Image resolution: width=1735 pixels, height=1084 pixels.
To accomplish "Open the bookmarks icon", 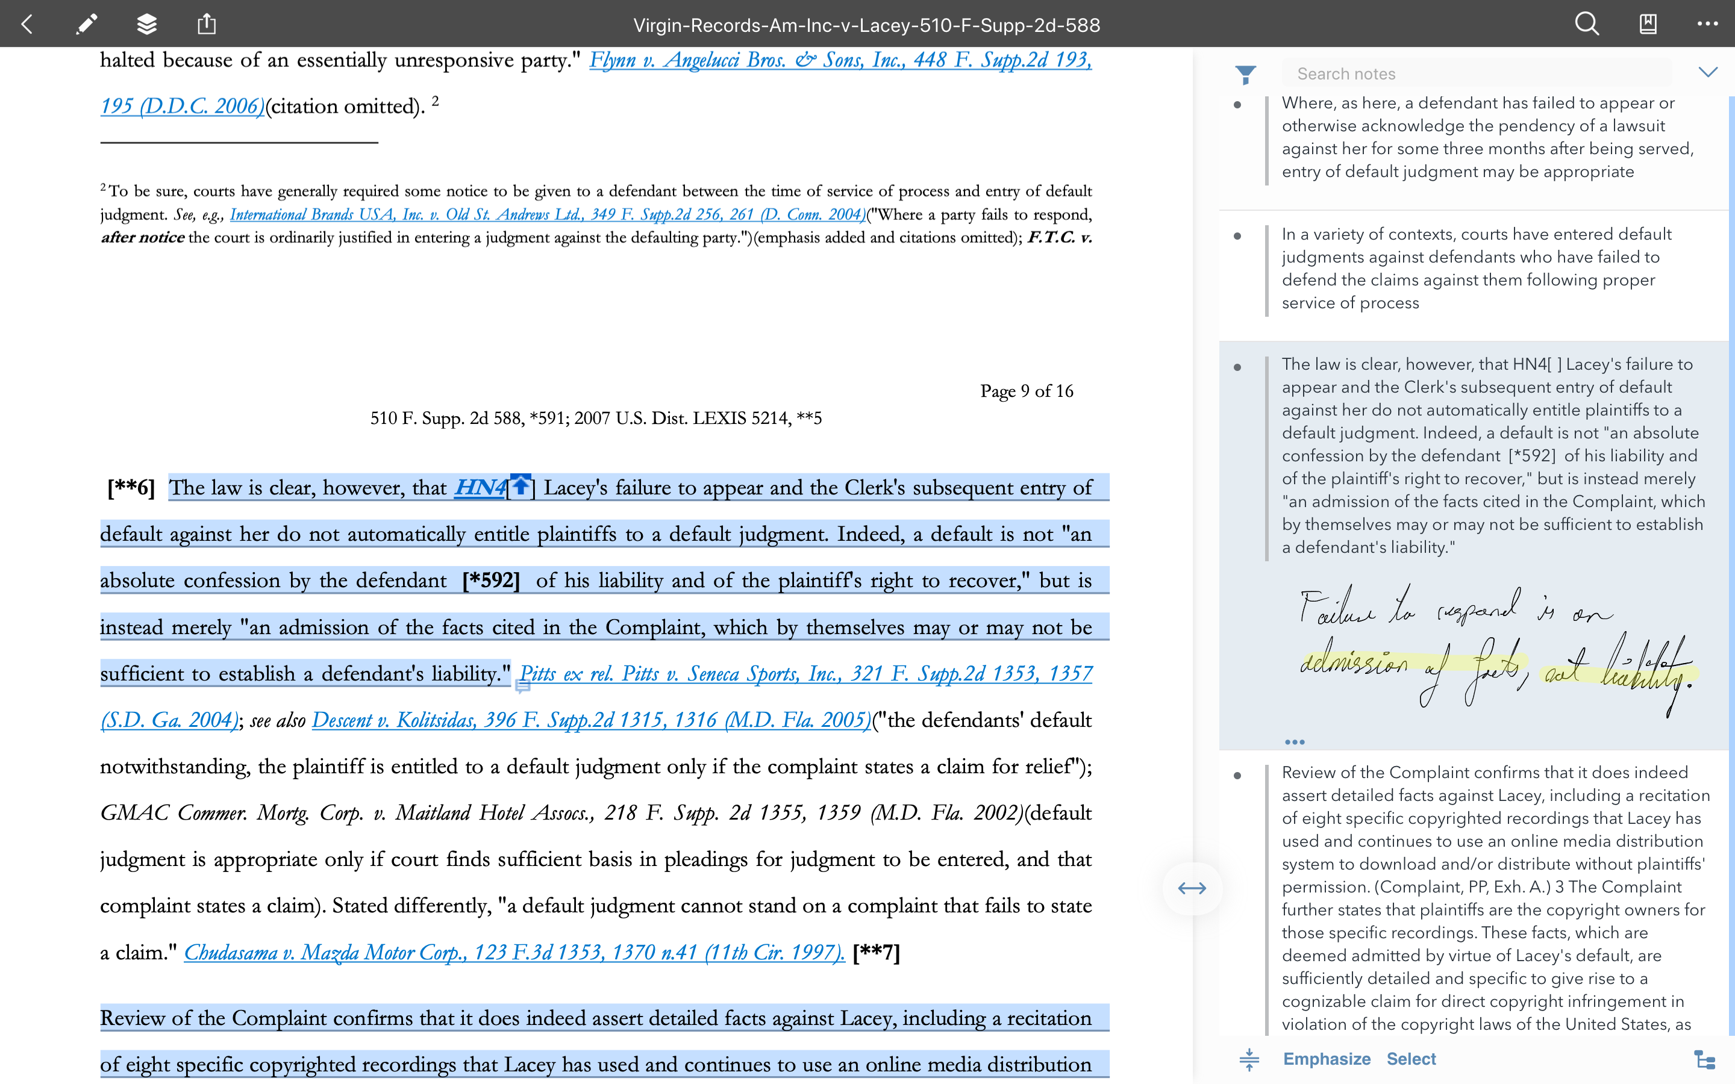I will pos(1648,24).
